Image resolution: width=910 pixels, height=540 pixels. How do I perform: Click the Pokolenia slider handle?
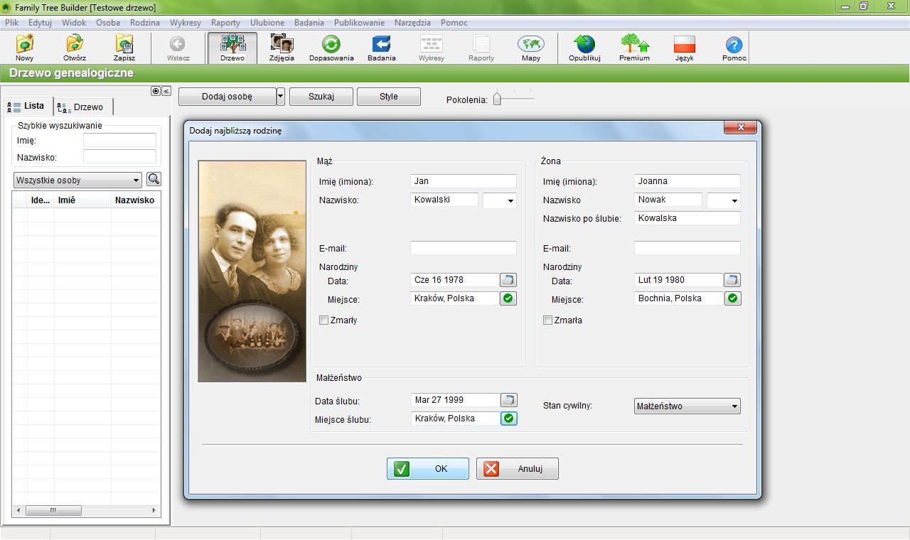tap(497, 99)
